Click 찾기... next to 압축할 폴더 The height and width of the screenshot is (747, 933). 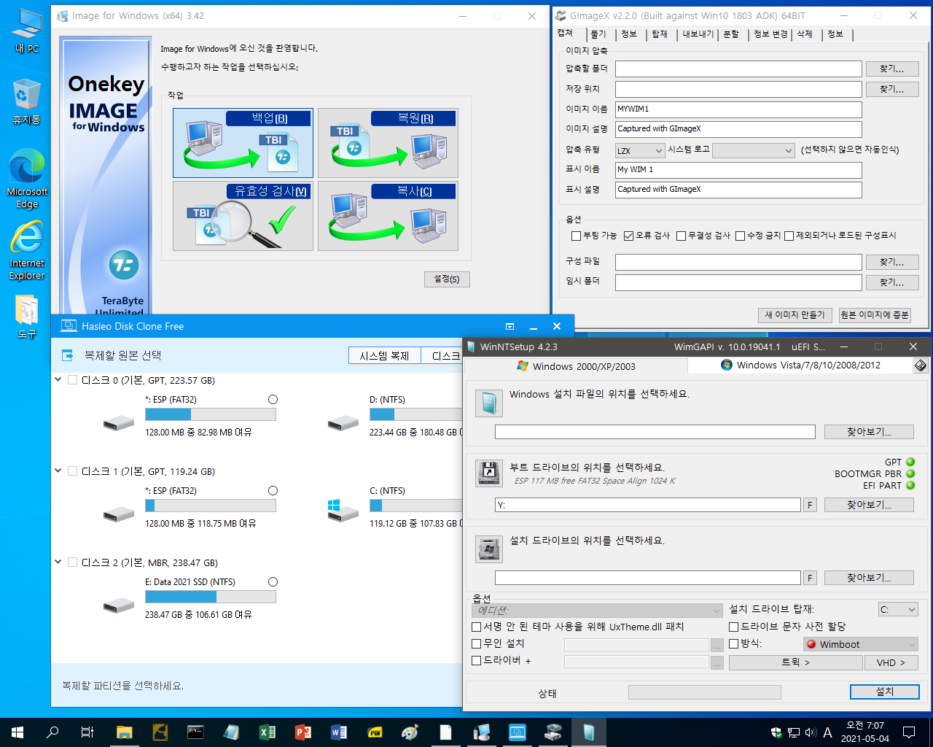892,69
